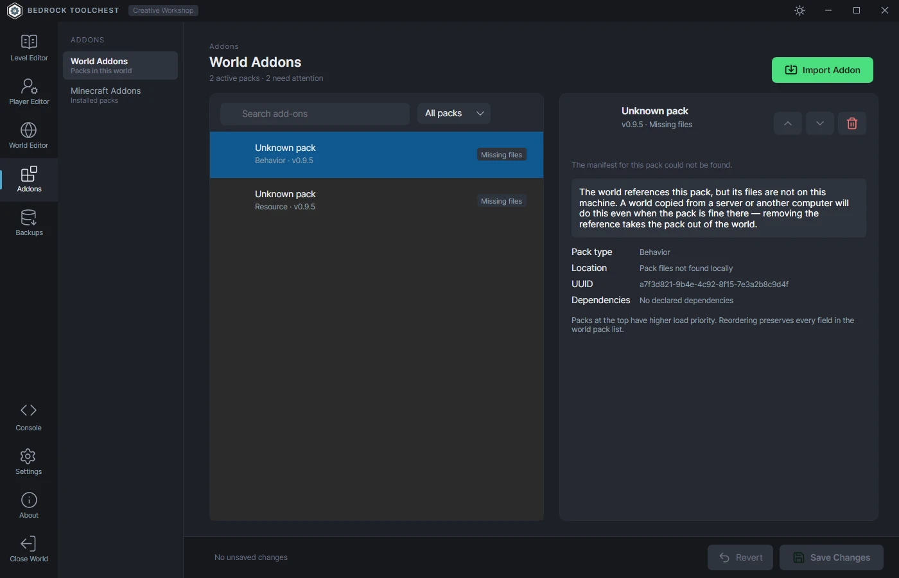
Task: Expand the All packs filter dropdown
Action: [454, 114]
